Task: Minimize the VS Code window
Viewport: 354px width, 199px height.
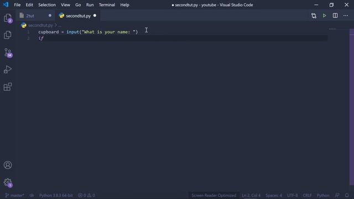Action: 316,5
